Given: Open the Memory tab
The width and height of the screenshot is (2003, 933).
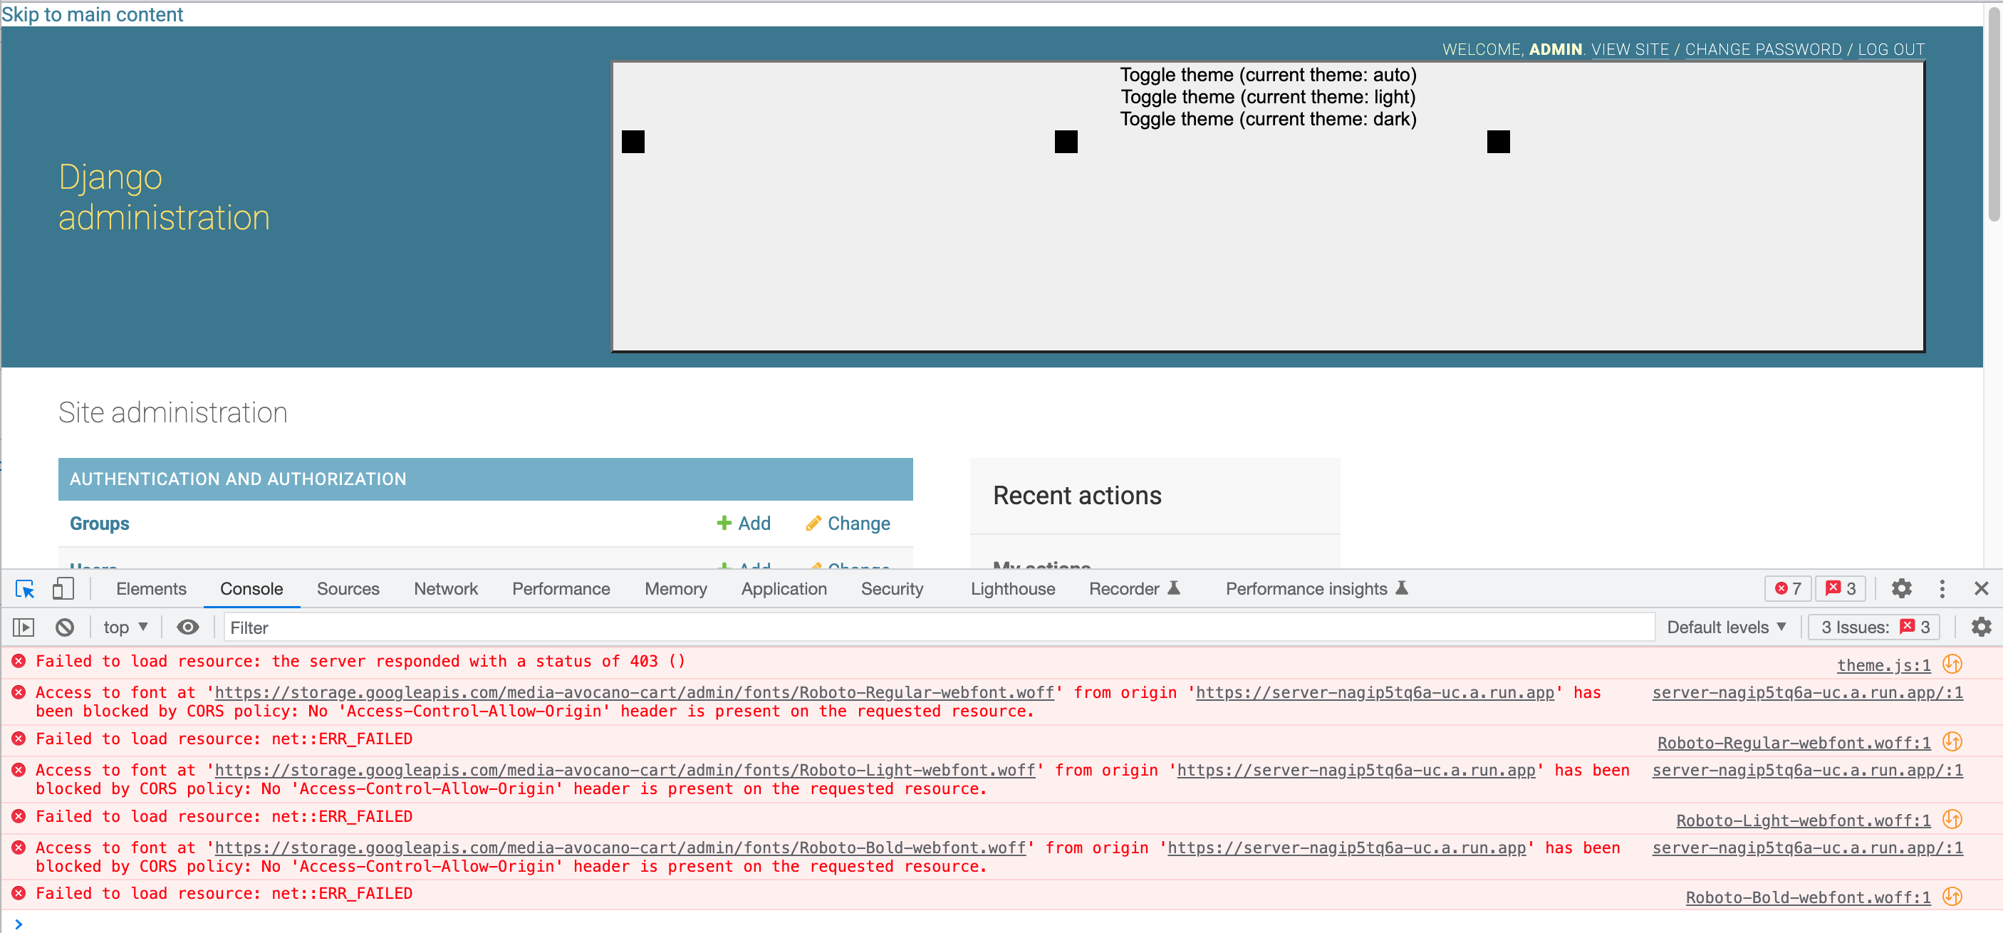Looking at the screenshot, I should coord(676,589).
